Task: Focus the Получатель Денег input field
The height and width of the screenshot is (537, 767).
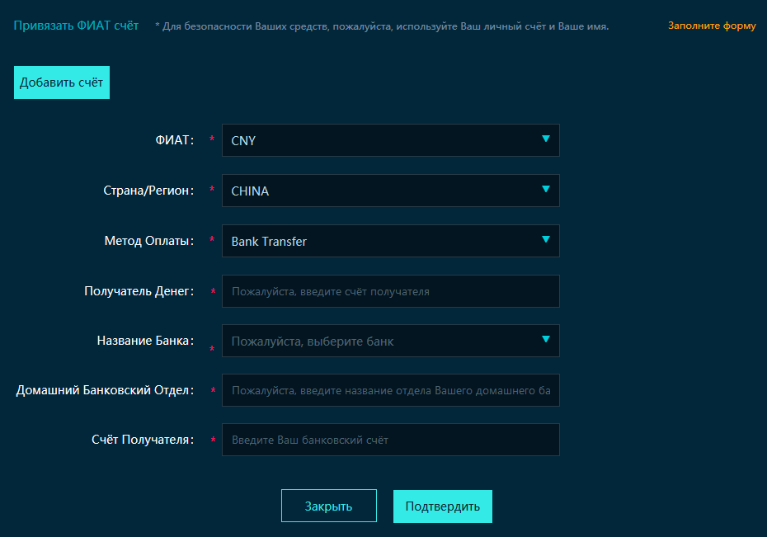Action: point(390,291)
